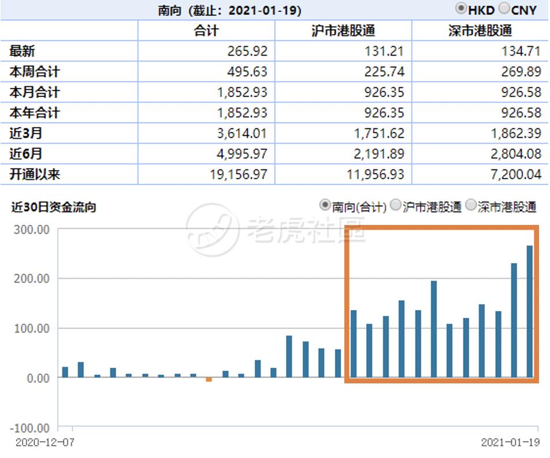550x458 pixels.
Task: Click the 最新 row label
Action: pos(22,51)
